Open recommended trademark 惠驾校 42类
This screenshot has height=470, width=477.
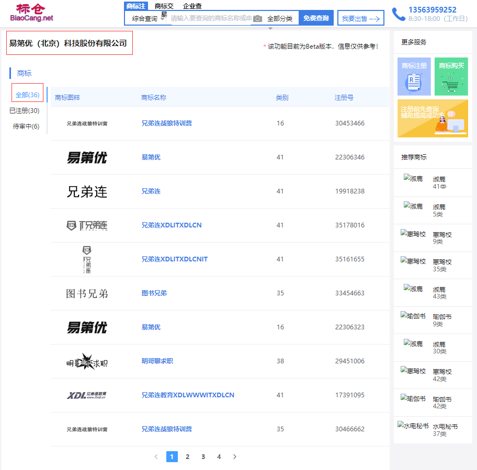[x=433, y=375]
